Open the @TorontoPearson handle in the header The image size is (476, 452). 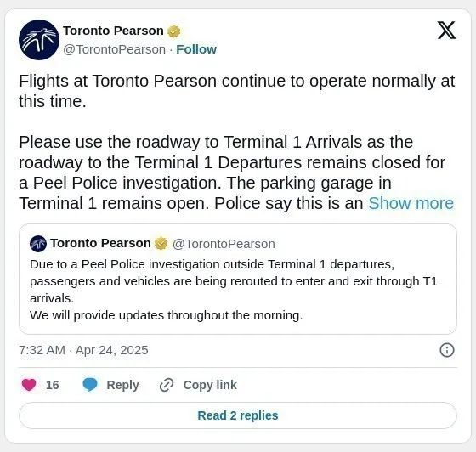coord(115,49)
